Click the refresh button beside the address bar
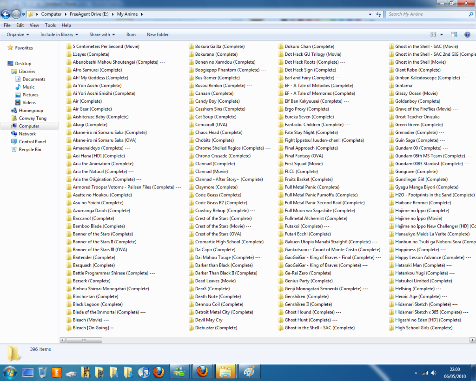This screenshot has height=381, width=476. (378, 14)
